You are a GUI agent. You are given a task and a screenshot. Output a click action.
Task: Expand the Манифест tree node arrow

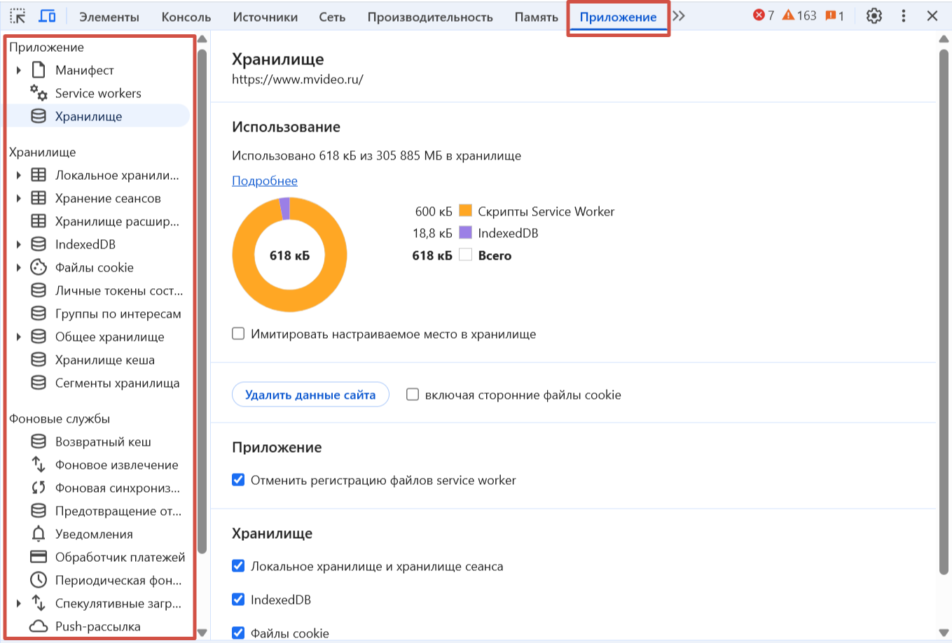19,70
